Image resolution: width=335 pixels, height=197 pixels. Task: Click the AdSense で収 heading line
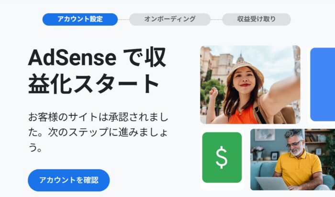click(x=97, y=58)
